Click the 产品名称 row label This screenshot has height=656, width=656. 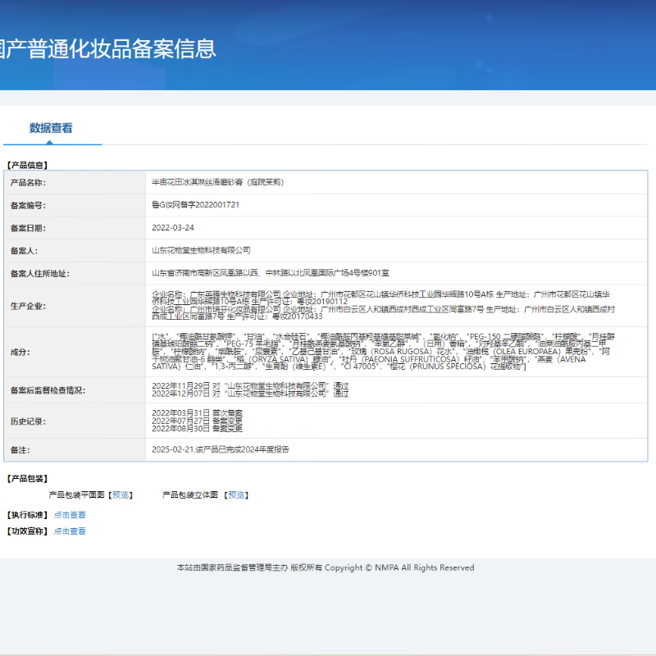(28, 183)
